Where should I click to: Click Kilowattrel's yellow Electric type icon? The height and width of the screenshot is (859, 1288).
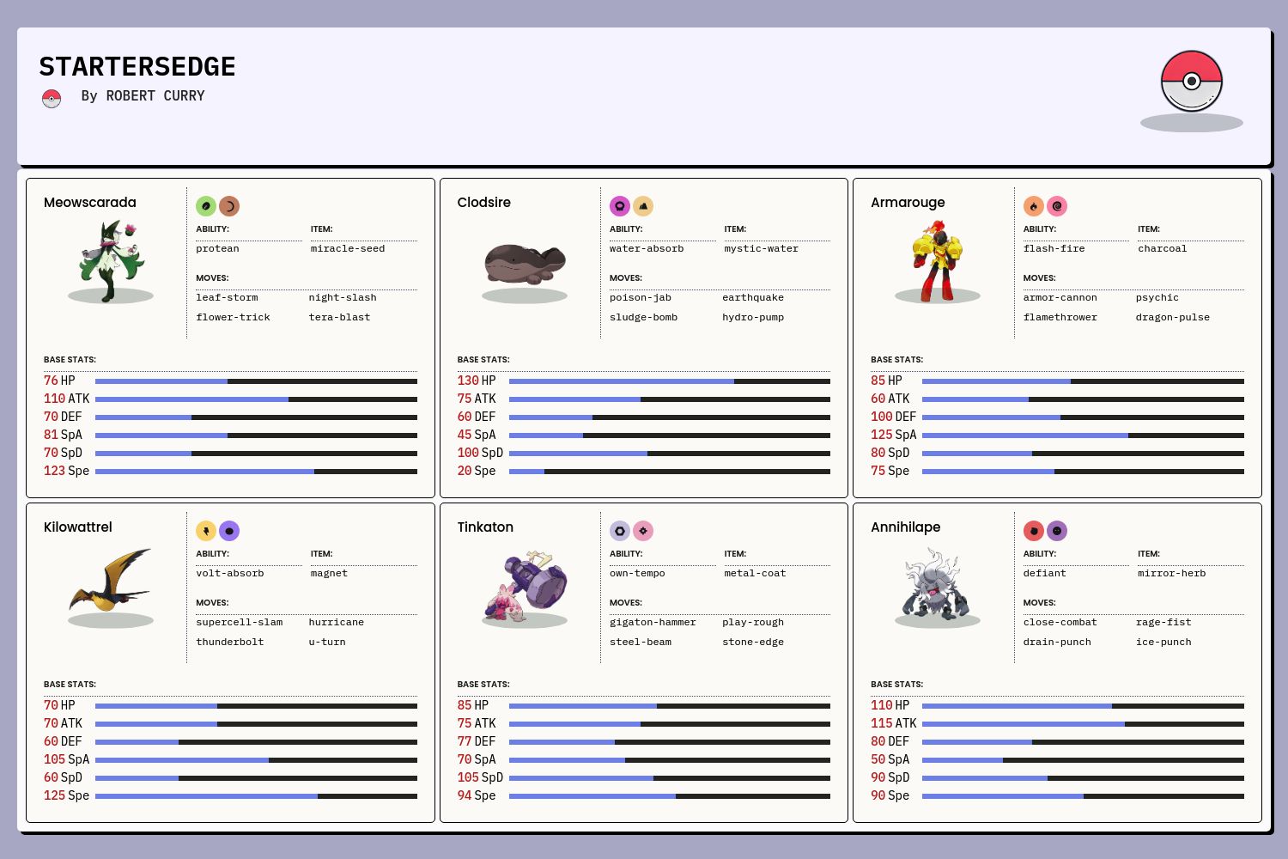click(206, 531)
